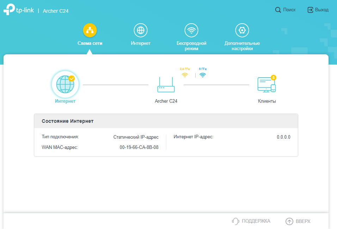Click the logout door icon

pyautogui.click(x=310, y=10)
